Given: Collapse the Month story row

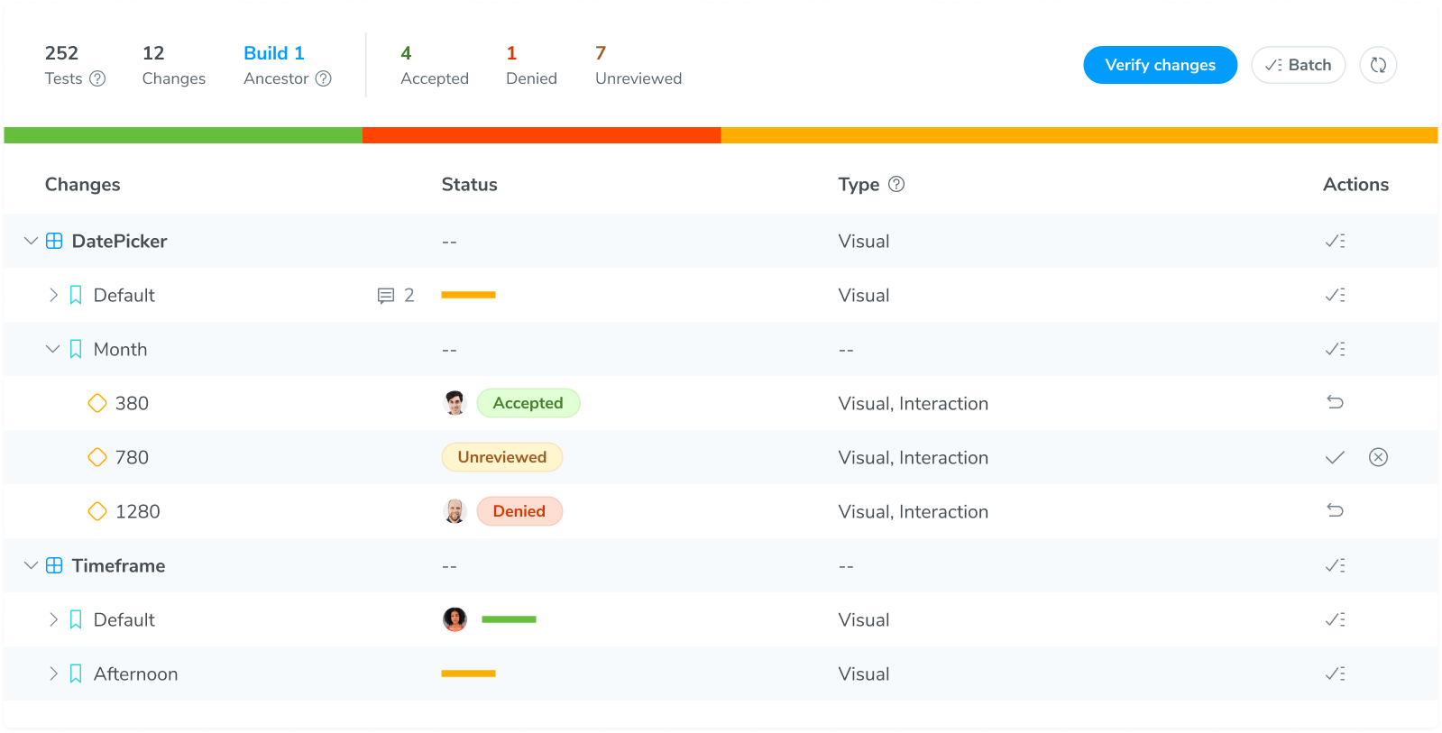Looking at the screenshot, I should (53, 349).
